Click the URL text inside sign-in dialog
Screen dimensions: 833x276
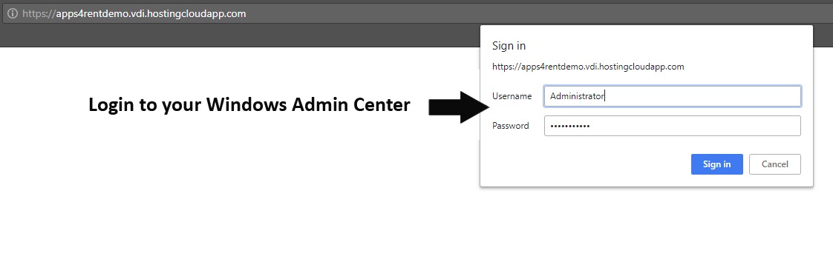588,67
